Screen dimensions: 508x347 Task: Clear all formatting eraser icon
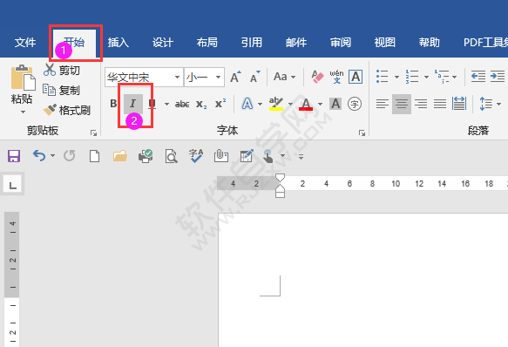coord(317,77)
